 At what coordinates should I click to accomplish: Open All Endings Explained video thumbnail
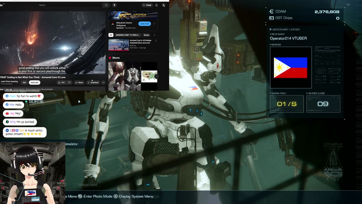tap(119, 45)
